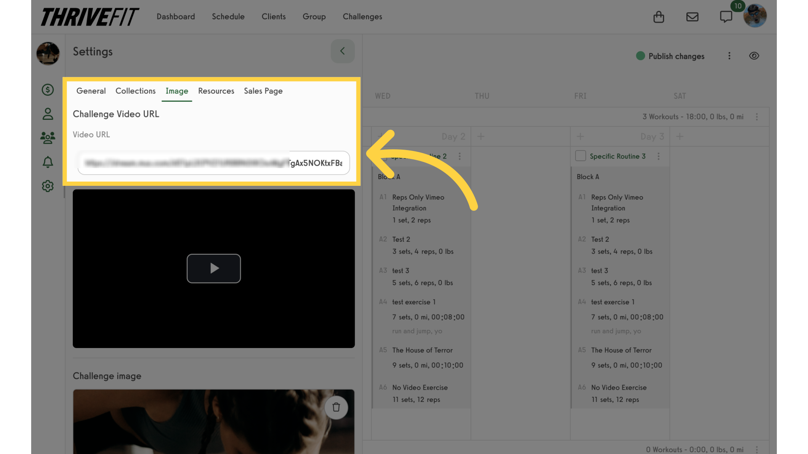Toggle the challenge video play button
808x454 pixels.
[x=214, y=268]
